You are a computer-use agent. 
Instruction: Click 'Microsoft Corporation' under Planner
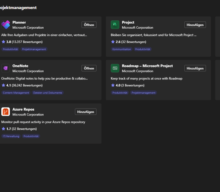click(28, 28)
